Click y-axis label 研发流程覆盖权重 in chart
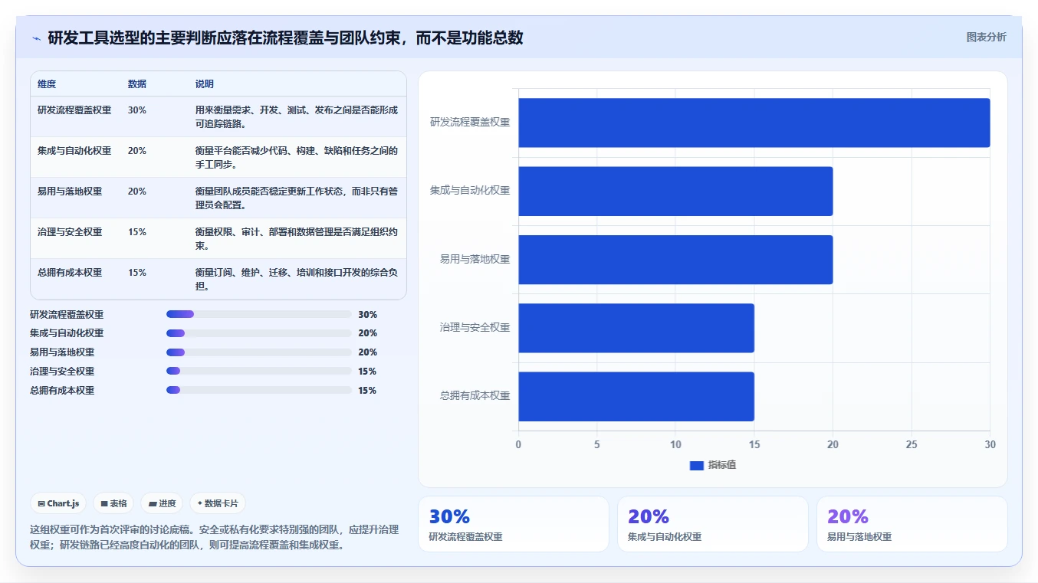Image resolution: width=1038 pixels, height=583 pixels. [470, 122]
